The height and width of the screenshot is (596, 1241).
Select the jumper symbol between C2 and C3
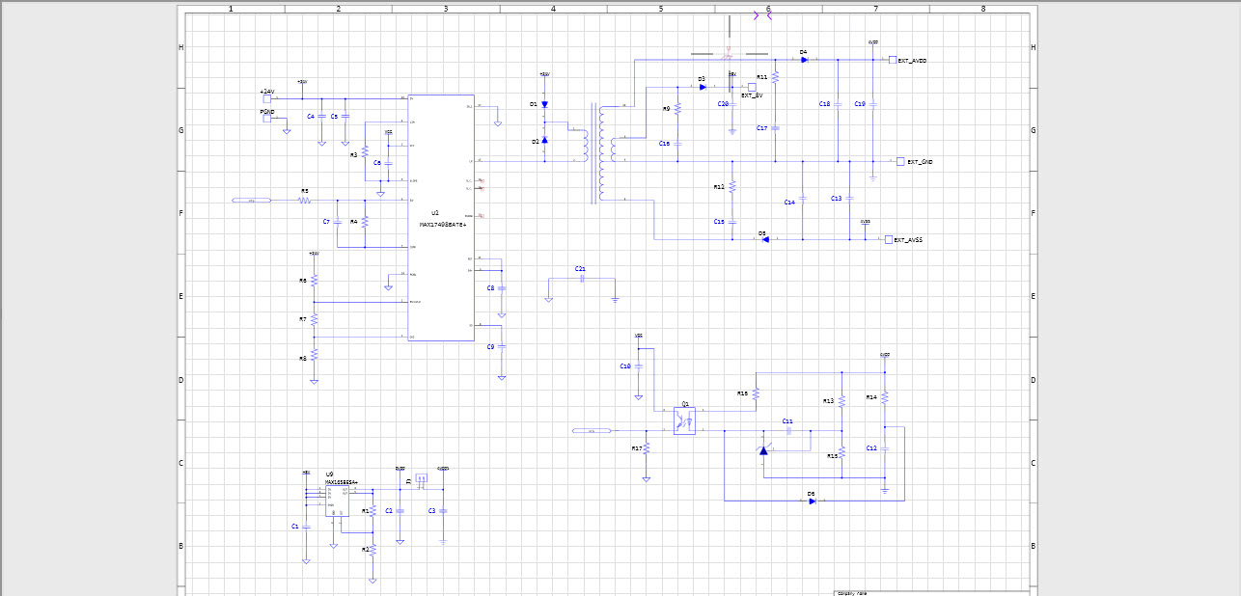(x=422, y=480)
